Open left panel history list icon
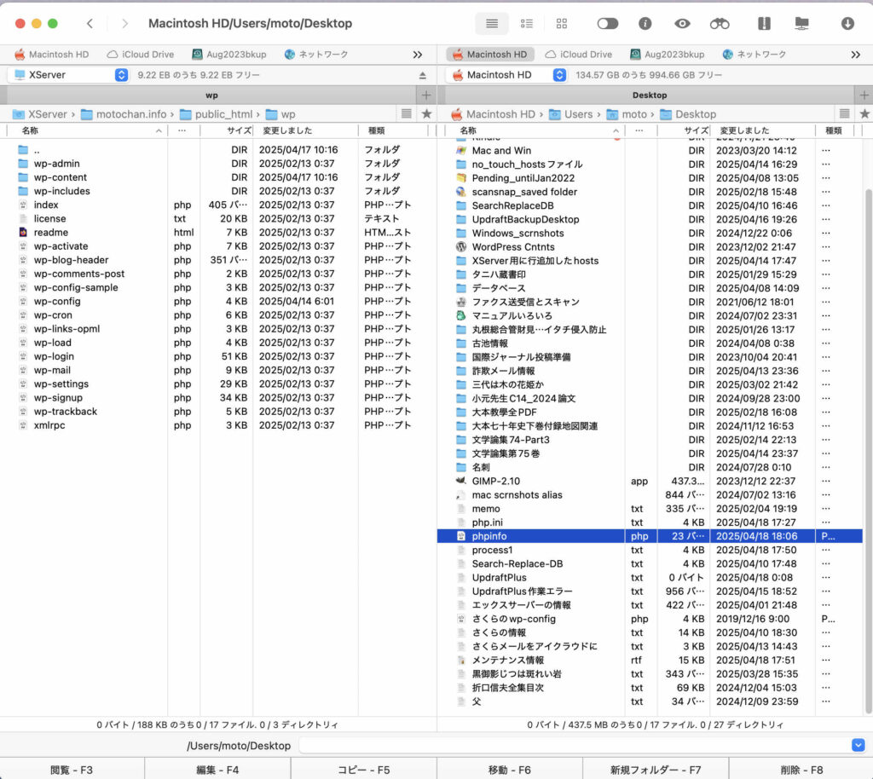 pos(407,114)
